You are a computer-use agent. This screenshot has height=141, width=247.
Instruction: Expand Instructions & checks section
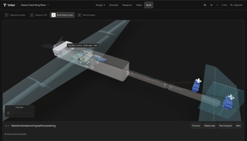coord(16,134)
